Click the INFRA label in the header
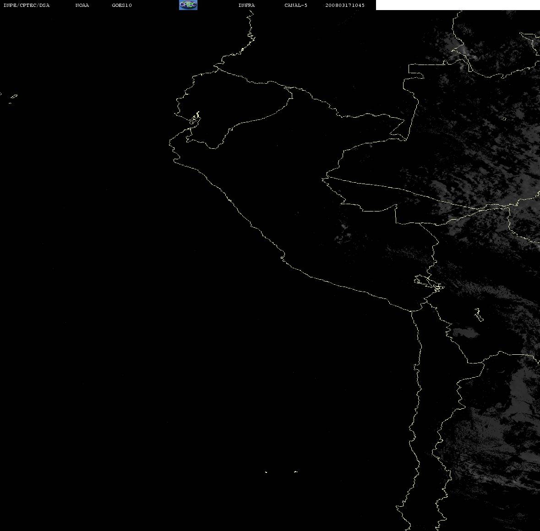This screenshot has width=540, height=531. (246, 5)
